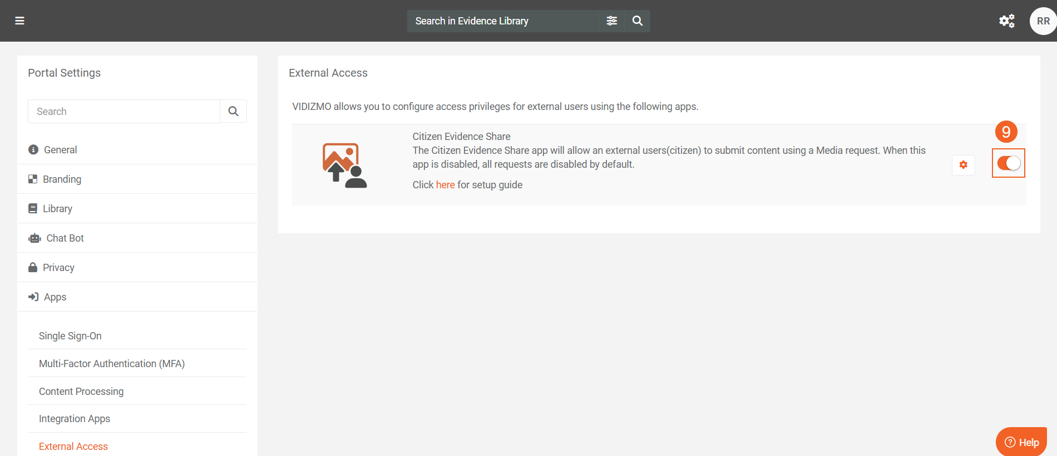Click the Citizen Evidence Share app icon
The image size is (1057, 456).
point(344,166)
